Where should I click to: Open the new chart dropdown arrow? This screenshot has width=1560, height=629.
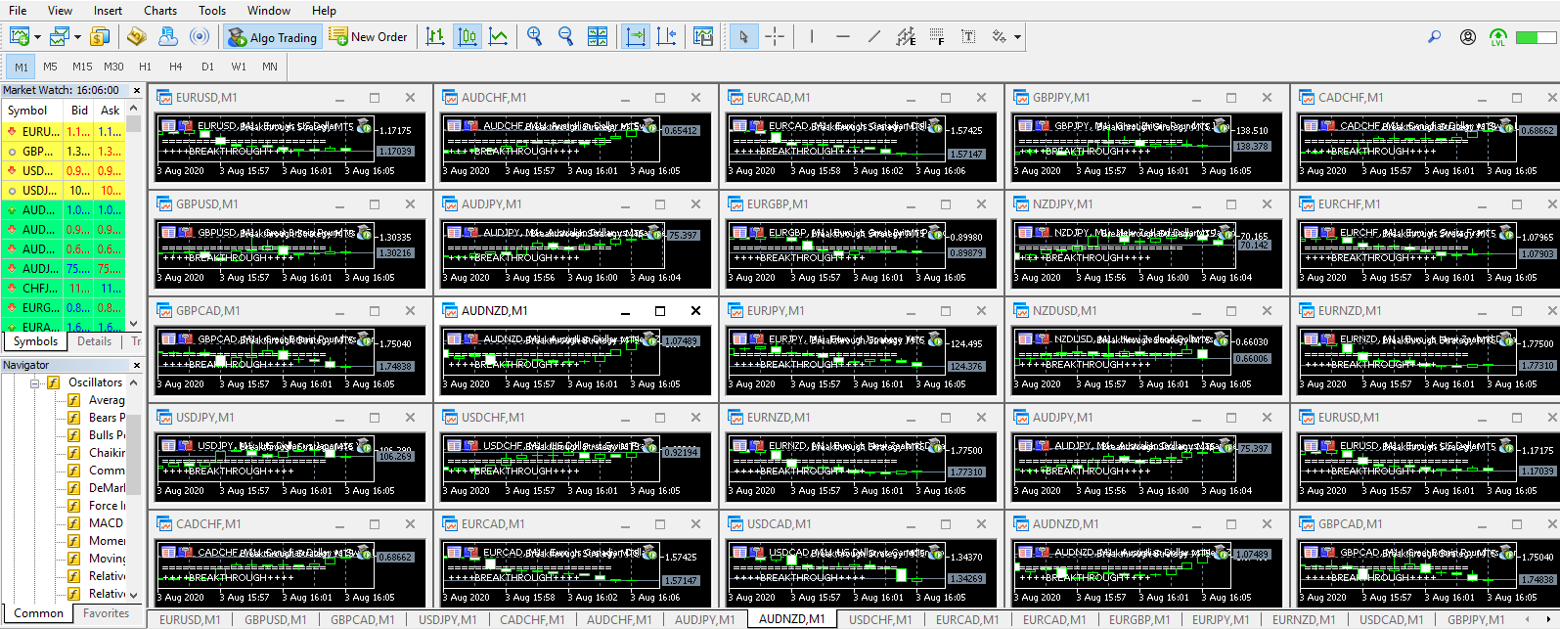tap(37, 37)
